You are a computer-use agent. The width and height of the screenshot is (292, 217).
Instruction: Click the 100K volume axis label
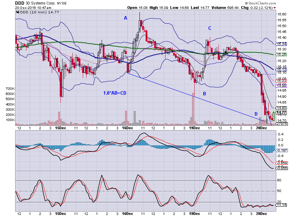10,120
